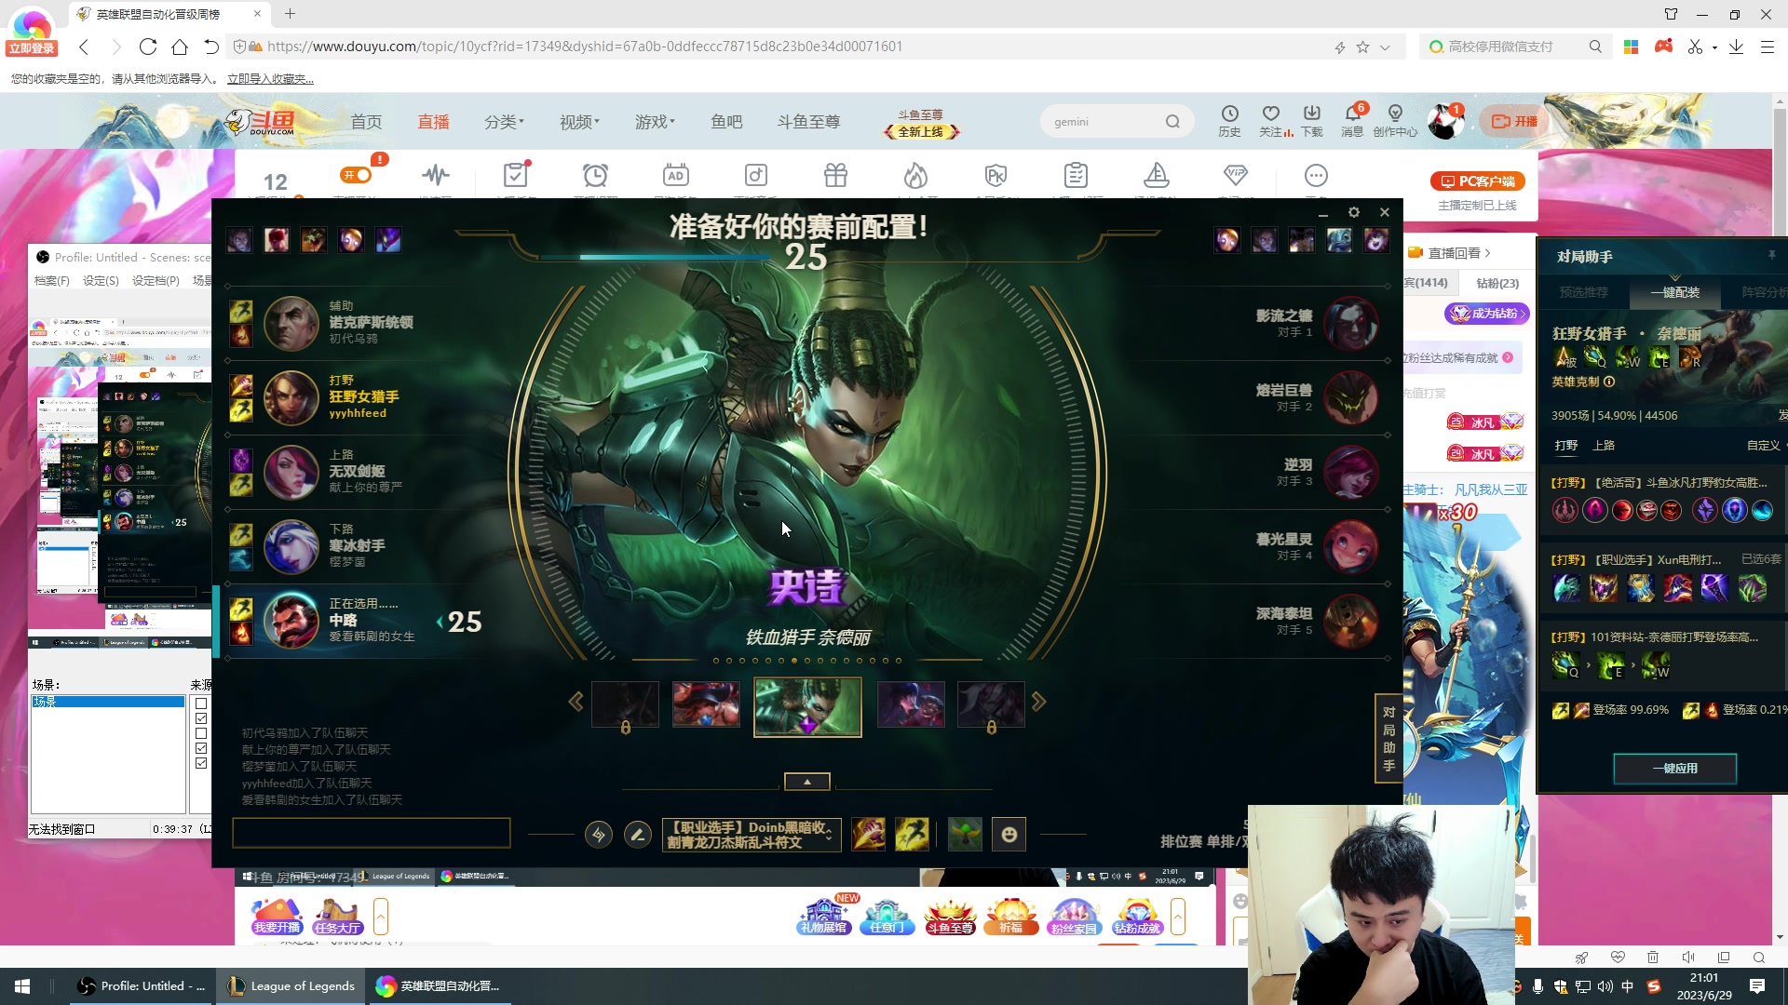
Task: Toggle the orange 开 switch in Douyu toolbar
Action: [x=357, y=175]
